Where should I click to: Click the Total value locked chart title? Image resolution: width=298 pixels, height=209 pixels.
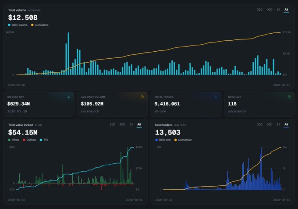pyautogui.click(x=21, y=125)
